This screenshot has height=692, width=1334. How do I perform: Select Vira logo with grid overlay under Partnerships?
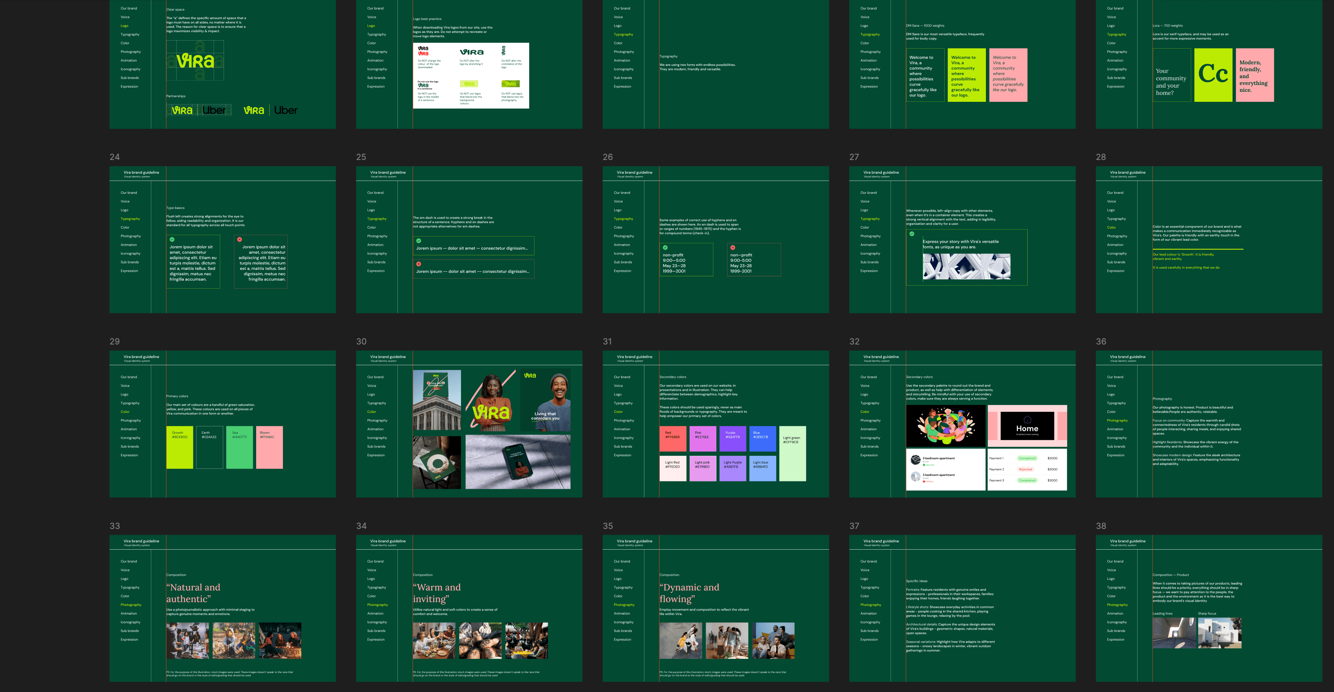pyautogui.click(x=182, y=110)
